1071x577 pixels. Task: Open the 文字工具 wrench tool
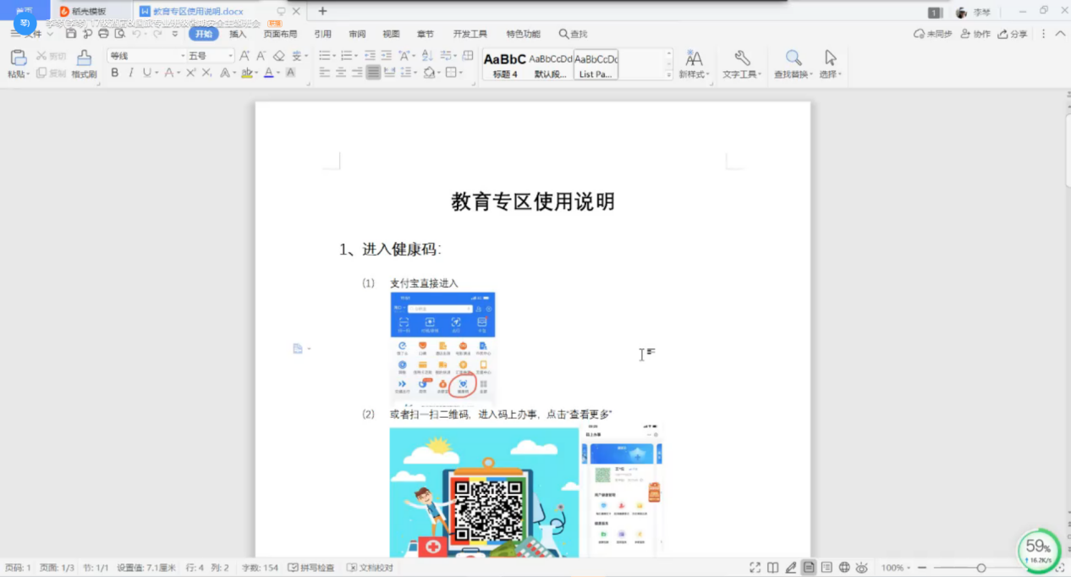pyautogui.click(x=742, y=58)
